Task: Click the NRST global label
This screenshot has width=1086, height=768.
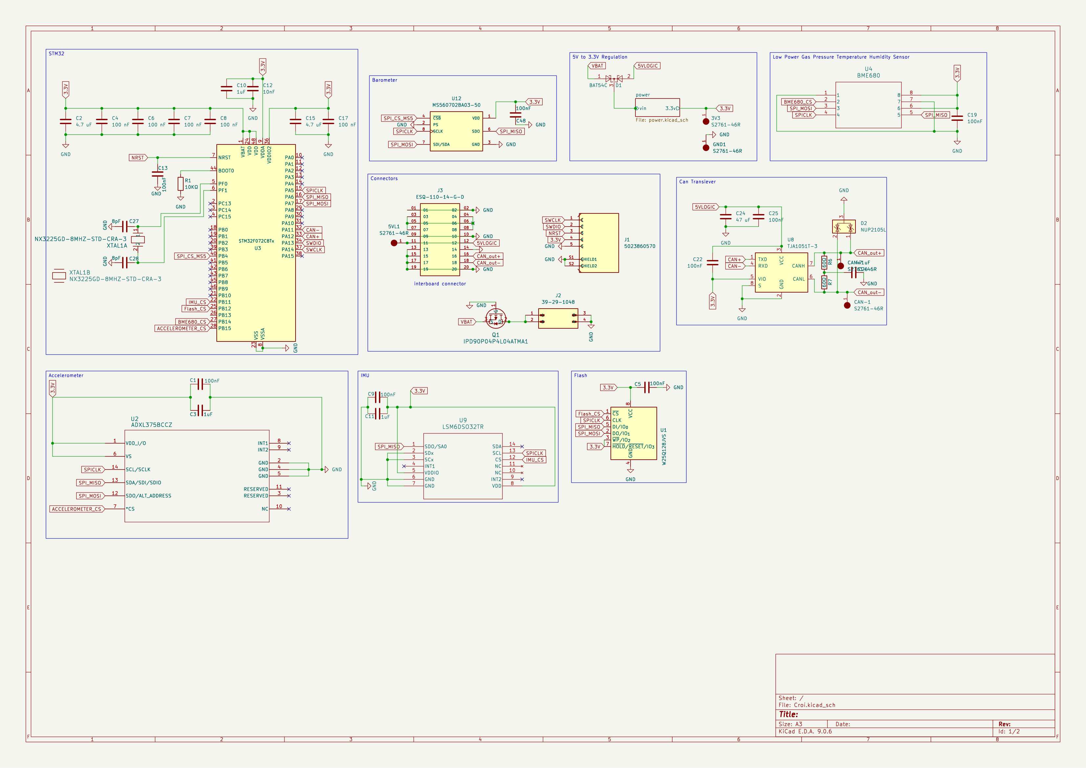Action: pyautogui.click(x=138, y=158)
